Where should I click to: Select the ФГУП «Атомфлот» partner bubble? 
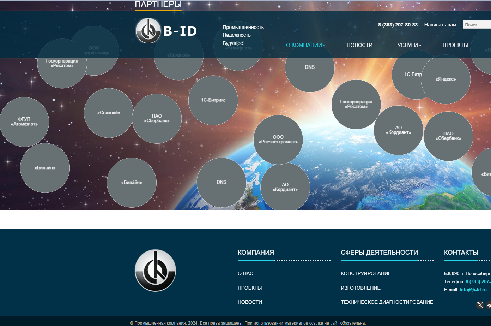pos(24,122)
